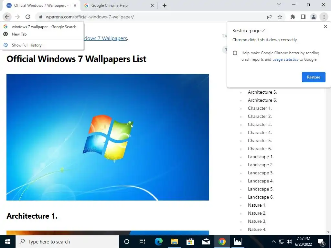The image size is (331, 248).
Task: Toggle the side panel icon
Action: pos(303,17)
